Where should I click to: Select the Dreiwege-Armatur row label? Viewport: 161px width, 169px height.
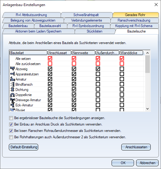click(28, 100)
